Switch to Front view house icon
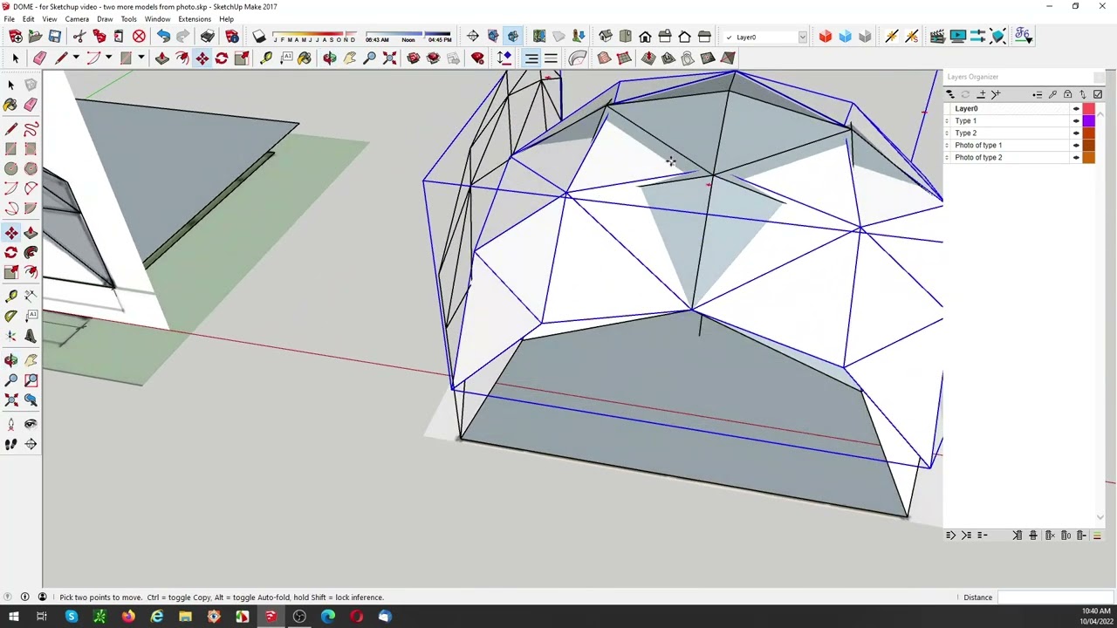The image size is (1117, 628). click(x=645, y=37)
